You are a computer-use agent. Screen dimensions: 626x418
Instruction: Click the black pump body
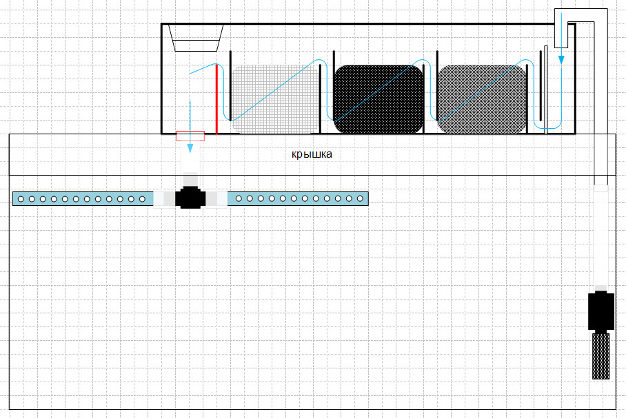(600, 311)
